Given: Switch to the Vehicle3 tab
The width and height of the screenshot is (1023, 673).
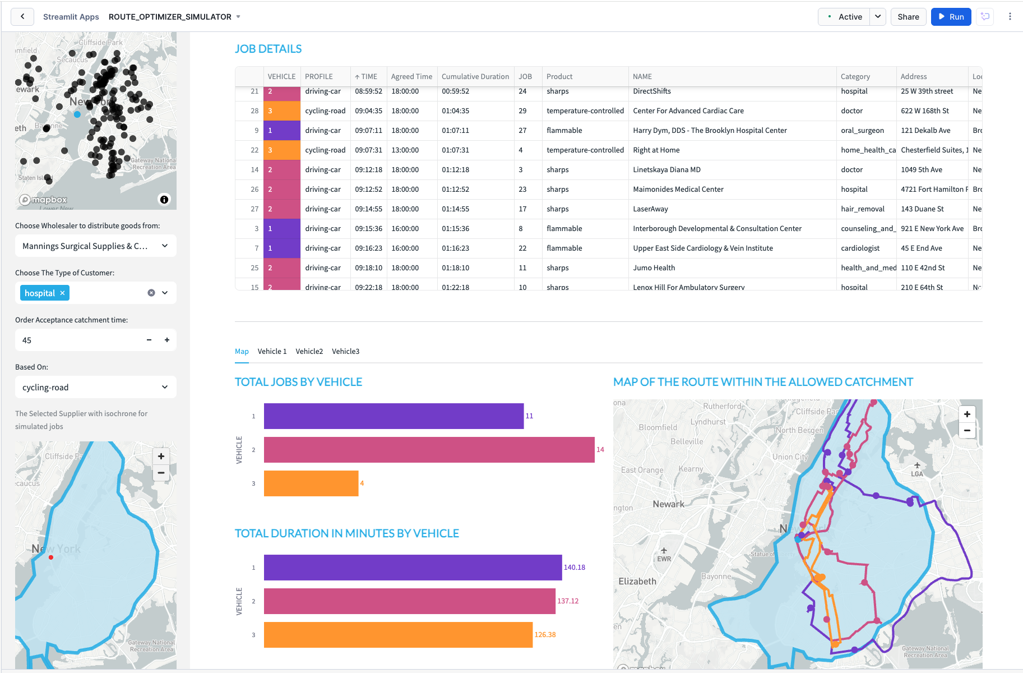Looking at the screenshot, I should coord(345,352).
